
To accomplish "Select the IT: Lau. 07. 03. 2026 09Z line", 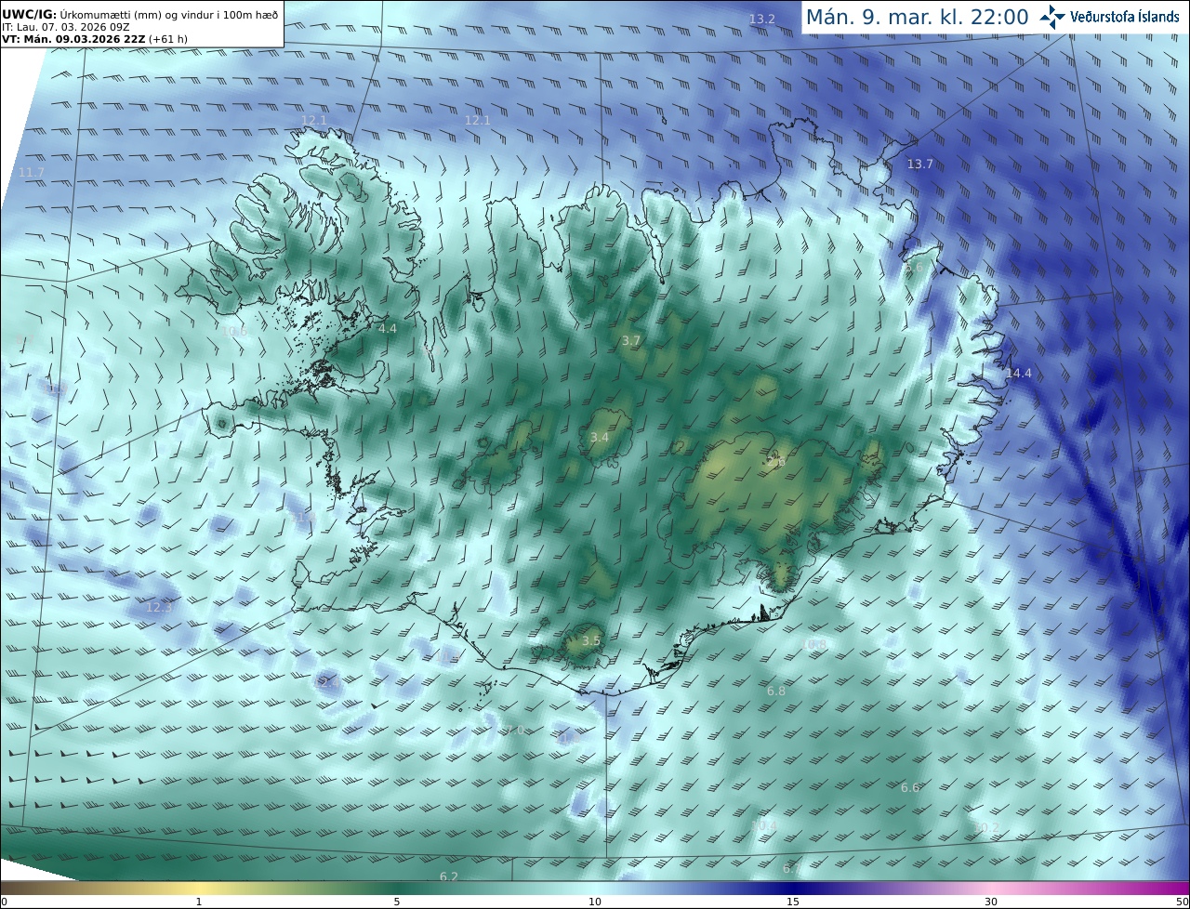I will (68, 27).
